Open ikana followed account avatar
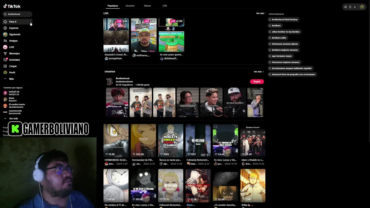The width and height of the screenshot is (370, 208). point(5,99)
